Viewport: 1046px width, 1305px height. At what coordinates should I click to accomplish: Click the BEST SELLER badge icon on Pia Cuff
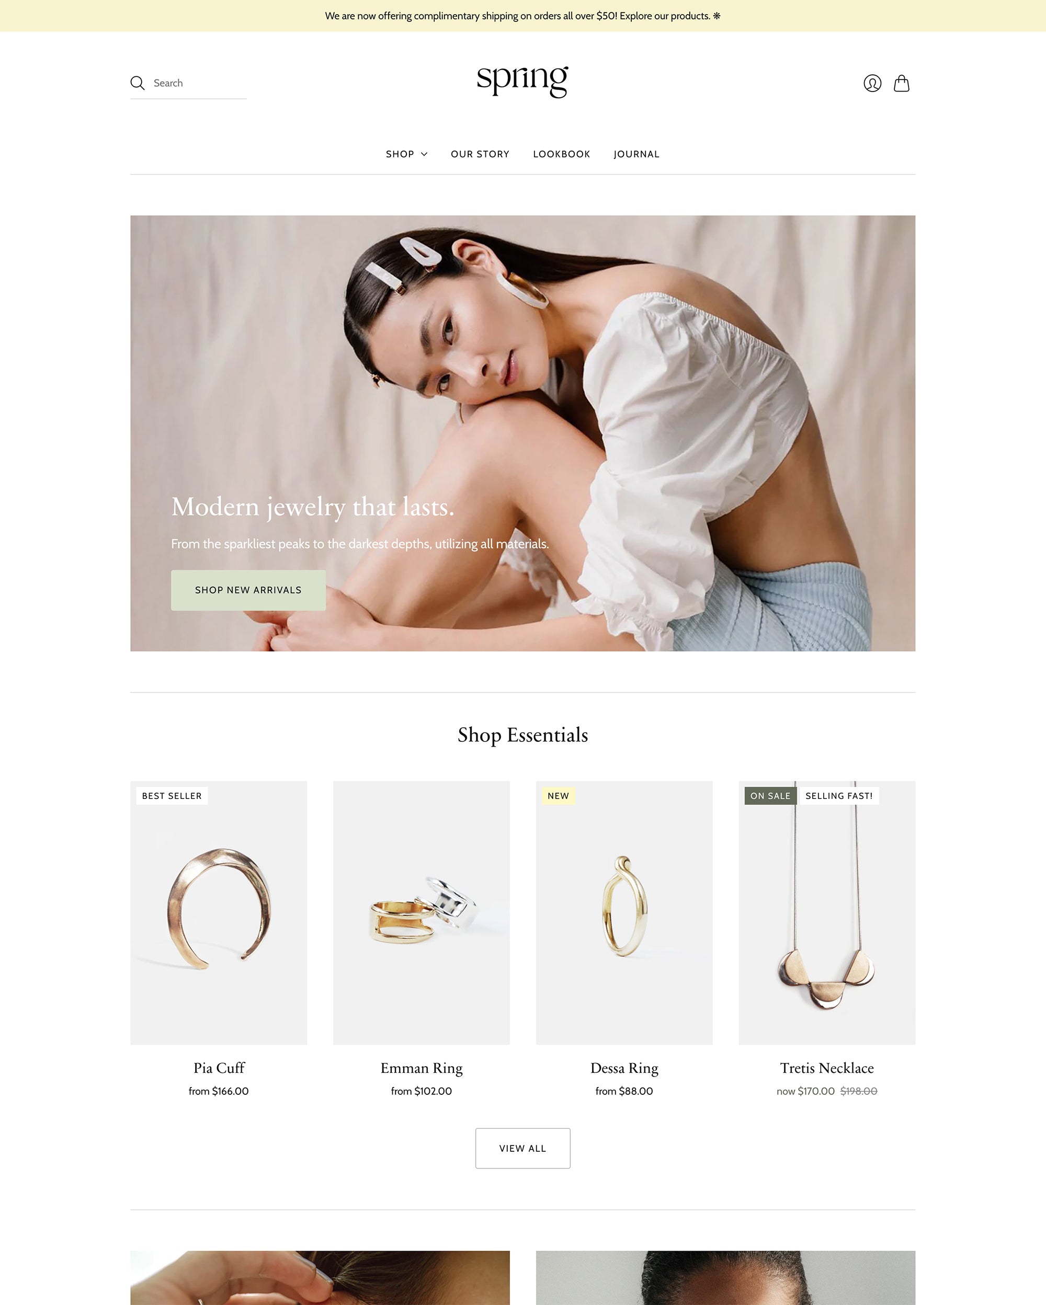click(171, 795)
